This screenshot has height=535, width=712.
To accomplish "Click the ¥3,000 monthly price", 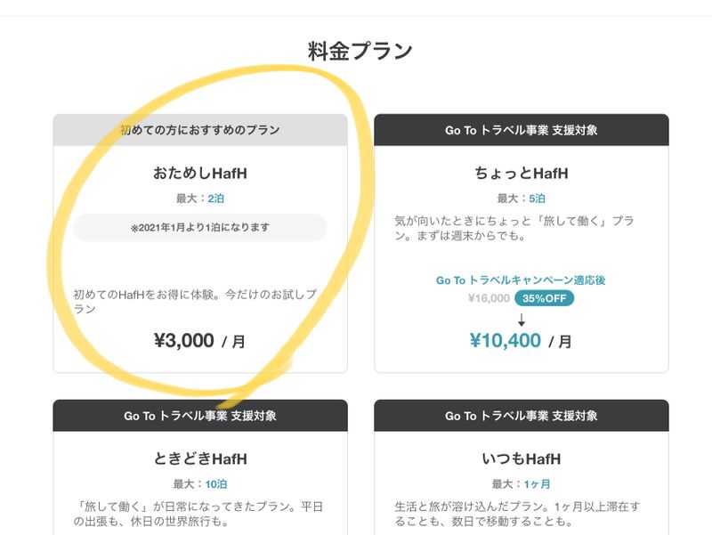I will (184, 340).
